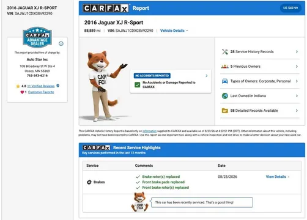Click the Detailed Records folder icon
Screen dimensions: 307x220
point(225,111)
